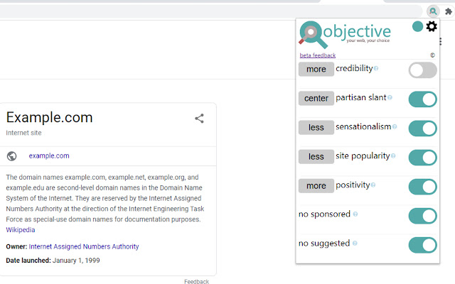
Task: Click the Objective magnifier logo
Action: pyautogui.click(x=312, y=35)
